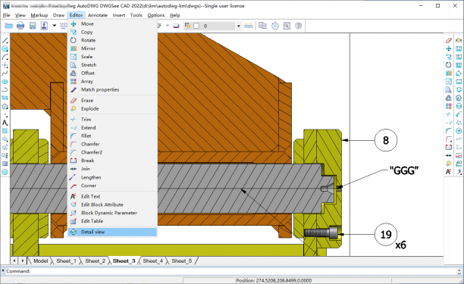Viewport: 464px width, 284px height.
Task: Click the Offset icon in the right toolbar
Action: tap(449, 98)
